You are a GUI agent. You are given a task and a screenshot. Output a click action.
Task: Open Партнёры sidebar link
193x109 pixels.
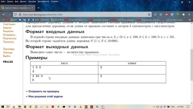coord(9,49)
